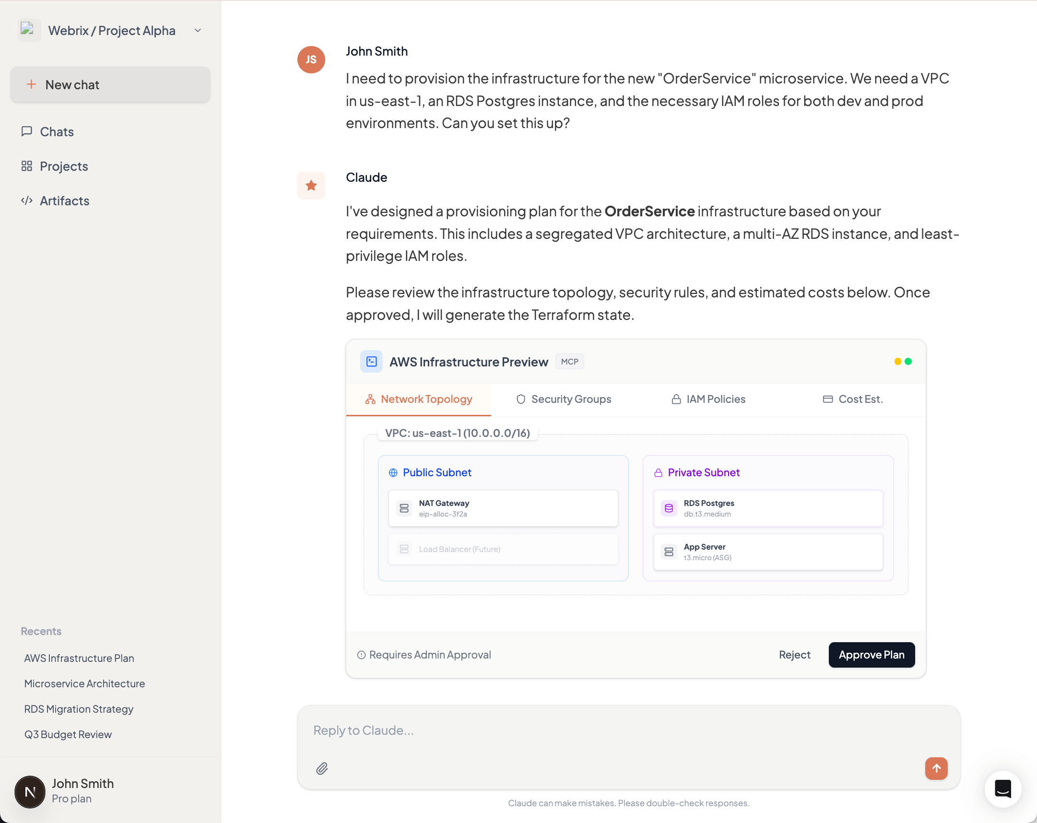Image resolution: width=1037 pixels, height=823 pixels.
Task: Open the Projects section from the sidebar
Action: (x=64, y=166)
